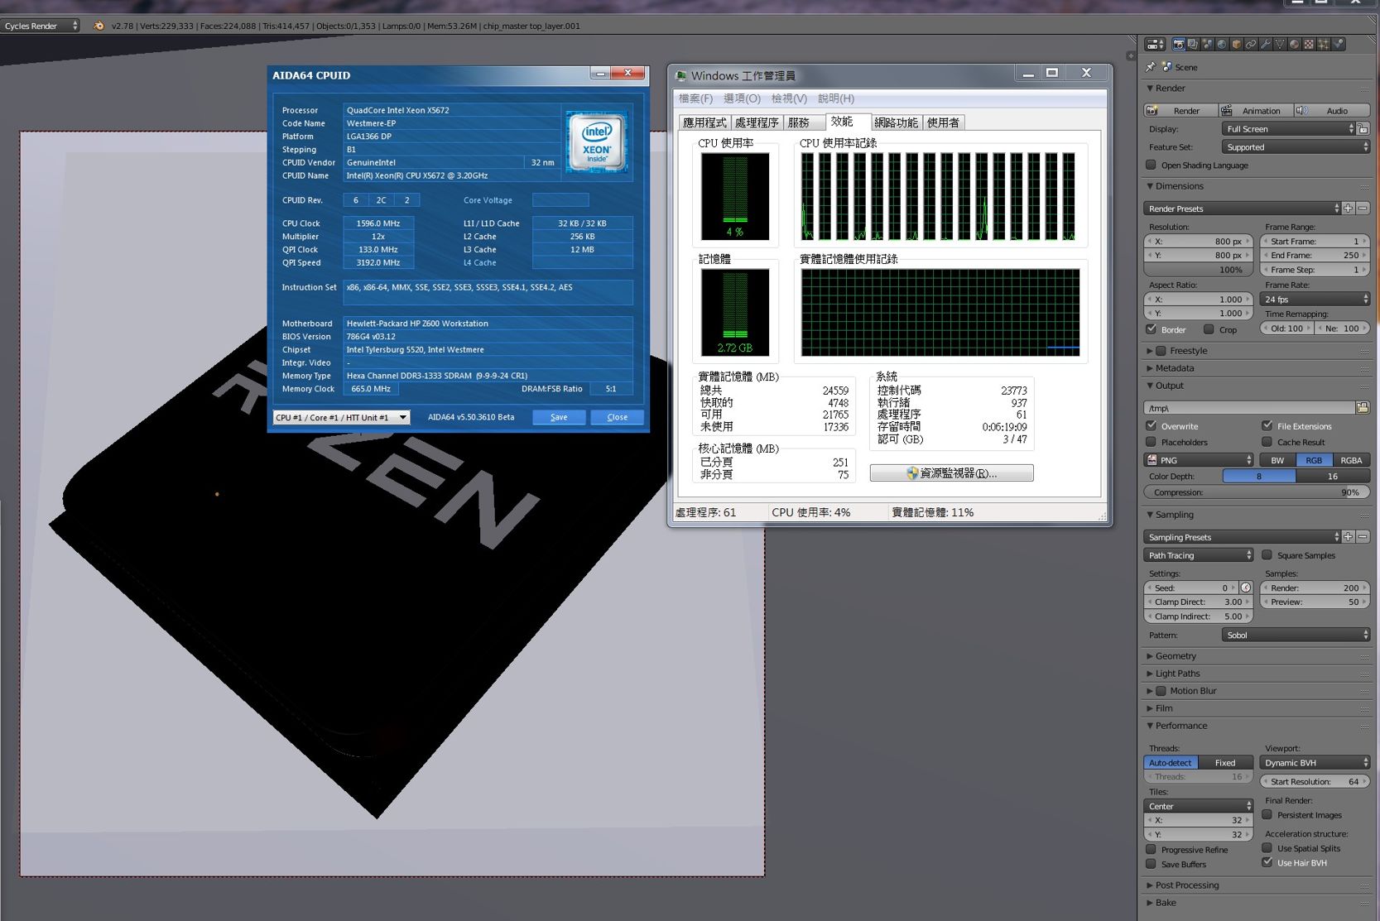Click the Render Layers icon
The image size is (1380, 921).
1193,45
